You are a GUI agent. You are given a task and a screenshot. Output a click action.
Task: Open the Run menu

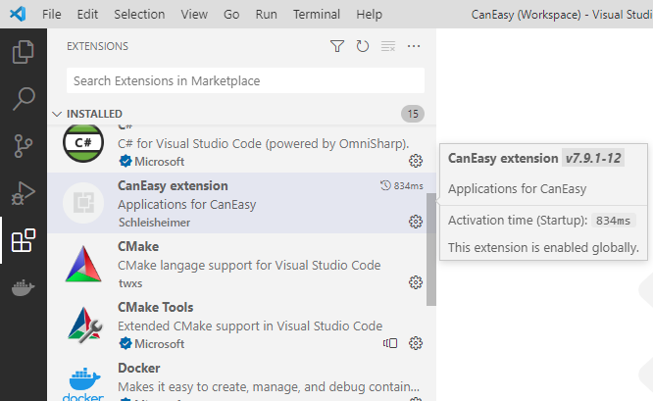coord(266,14)
